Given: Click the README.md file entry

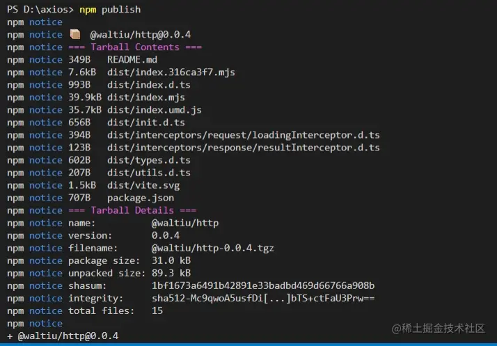Looking at the screenshot, I should pos(132,60).
